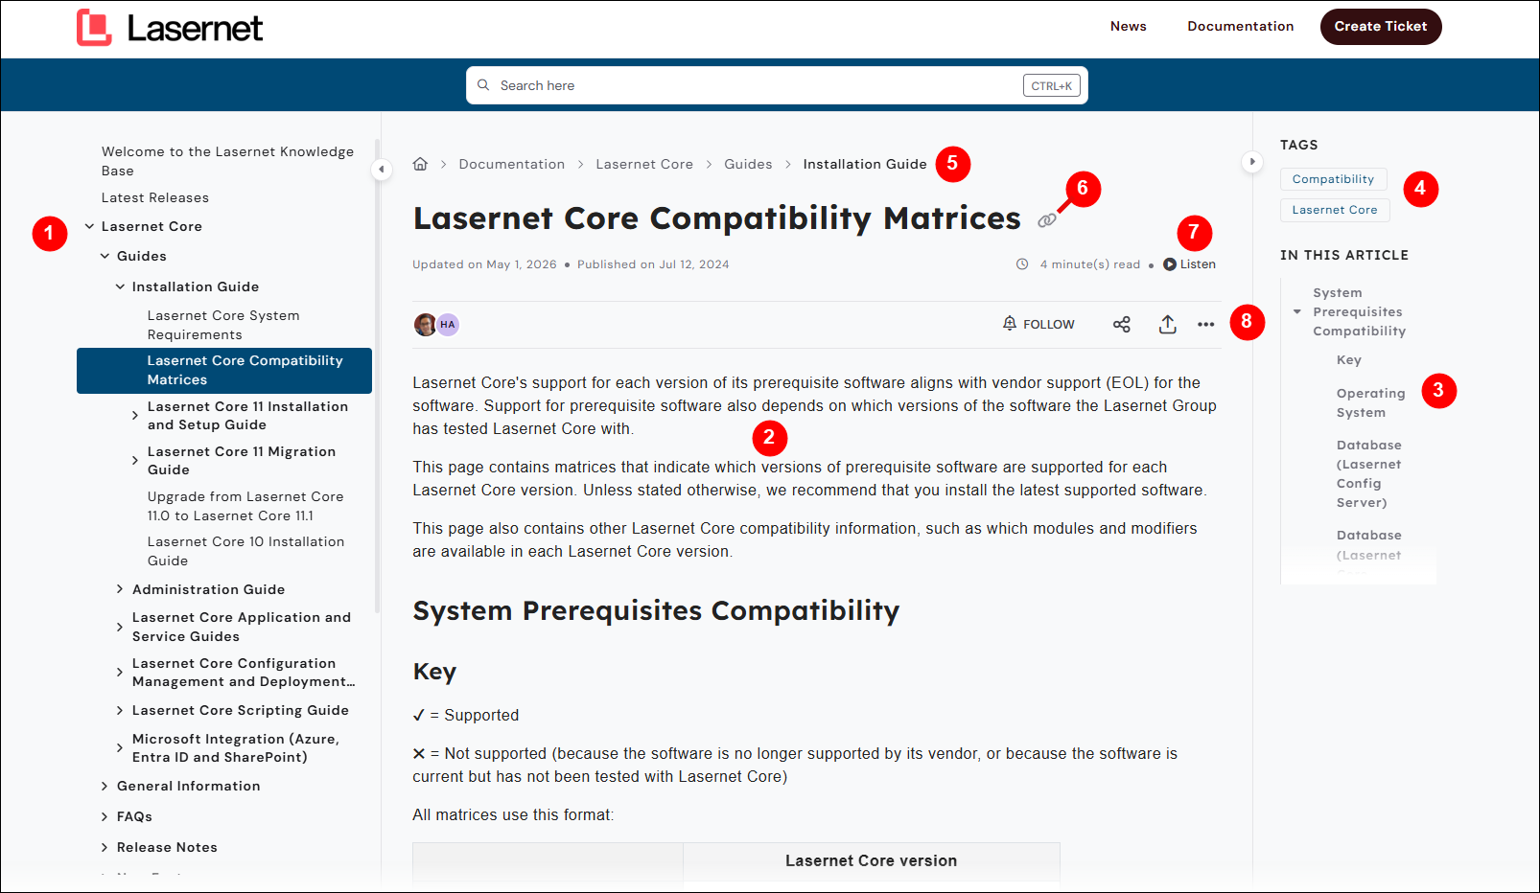The height and width of the screenshot is (893, 1540).
Task: Collapse the Installation Guide tree node
Action: click(120, 287)
